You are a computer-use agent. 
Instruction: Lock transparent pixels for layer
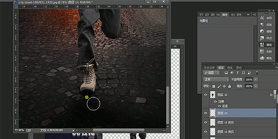click(x=214, y=86)
